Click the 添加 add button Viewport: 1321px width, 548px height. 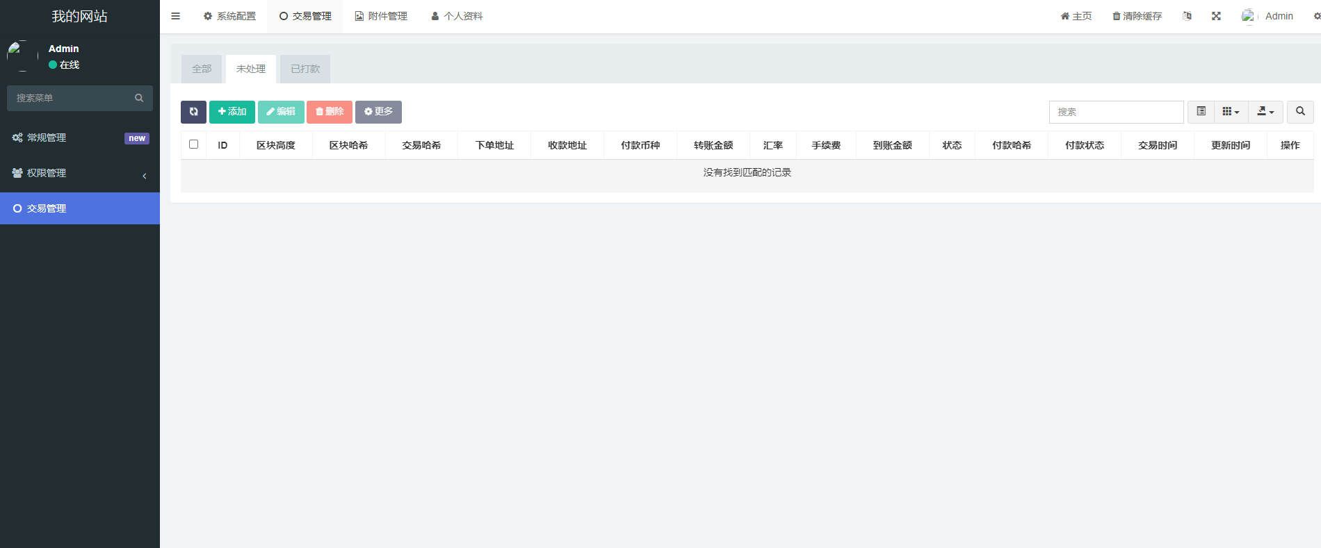click(x=232, y=112)
